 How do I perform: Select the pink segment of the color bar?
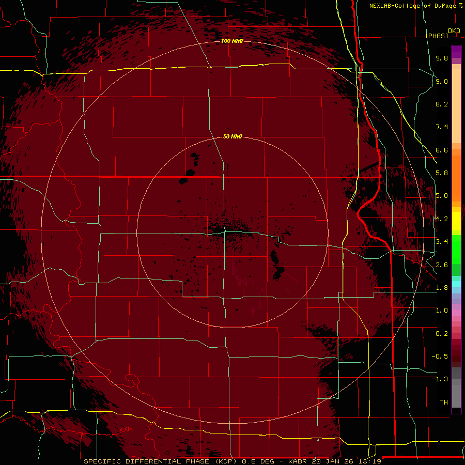456,313
